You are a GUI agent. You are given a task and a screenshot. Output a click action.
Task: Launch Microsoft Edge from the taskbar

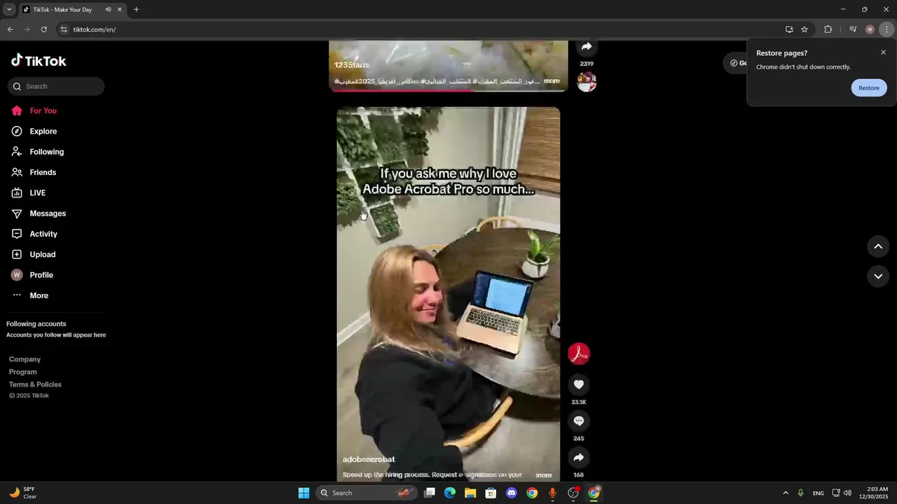point(450,493)
